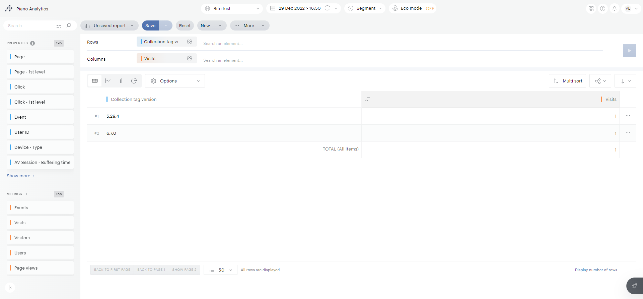Click the notifications bell icon
Screen dimensions: 643x299
(x=615, y=9)
